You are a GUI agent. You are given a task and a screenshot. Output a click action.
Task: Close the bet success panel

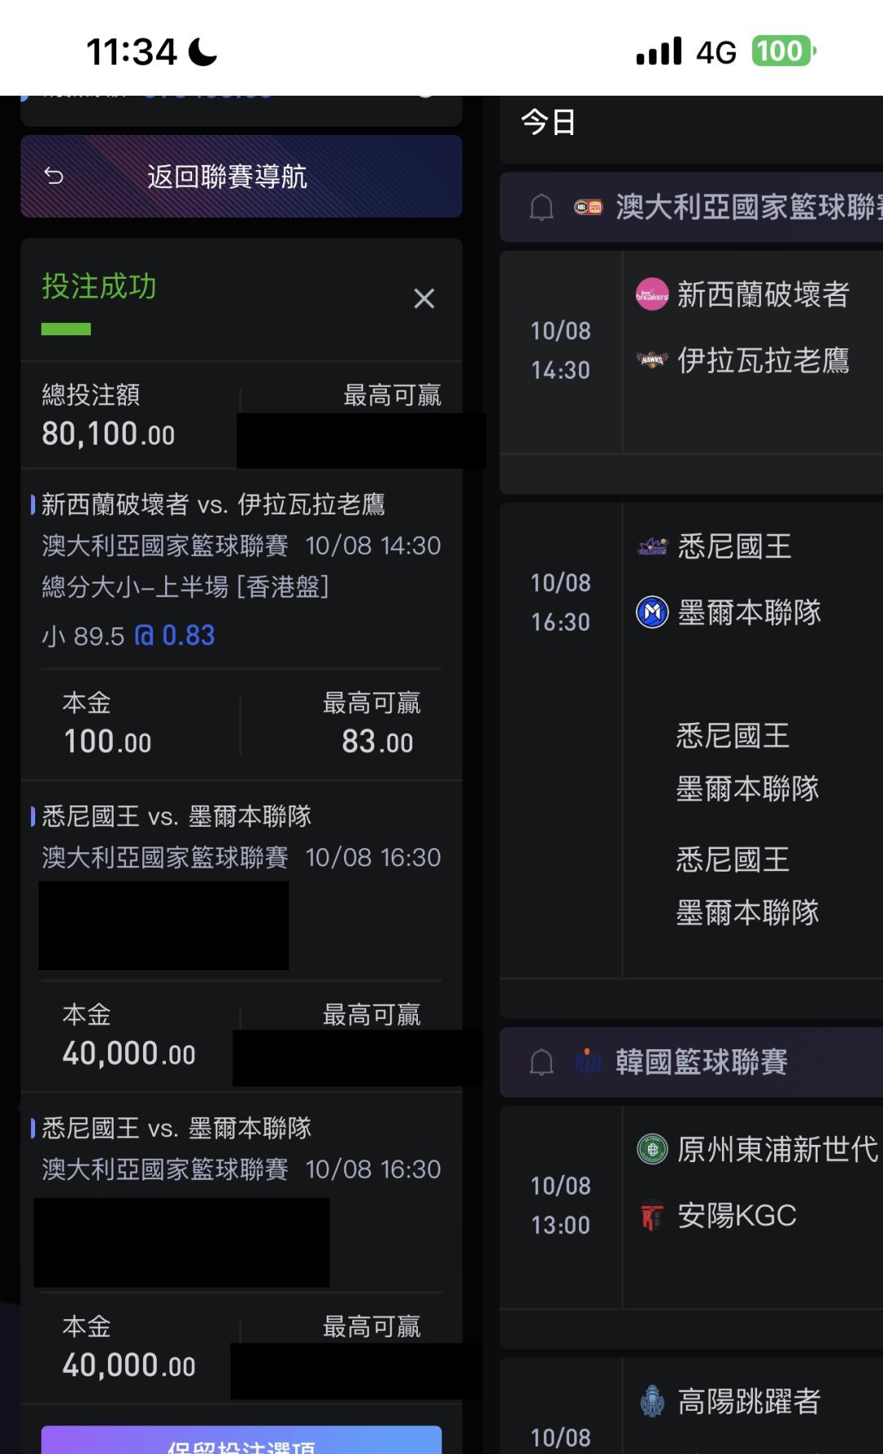pyautogui.click(x=424, y=298)
